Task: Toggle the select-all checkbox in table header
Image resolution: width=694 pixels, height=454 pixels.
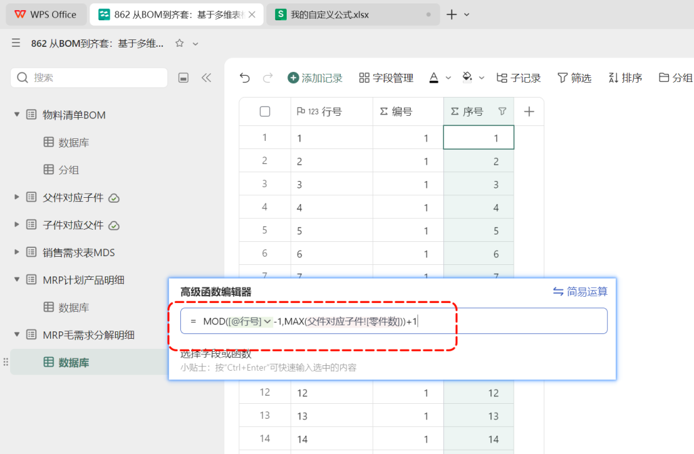Action: [265, 112]
